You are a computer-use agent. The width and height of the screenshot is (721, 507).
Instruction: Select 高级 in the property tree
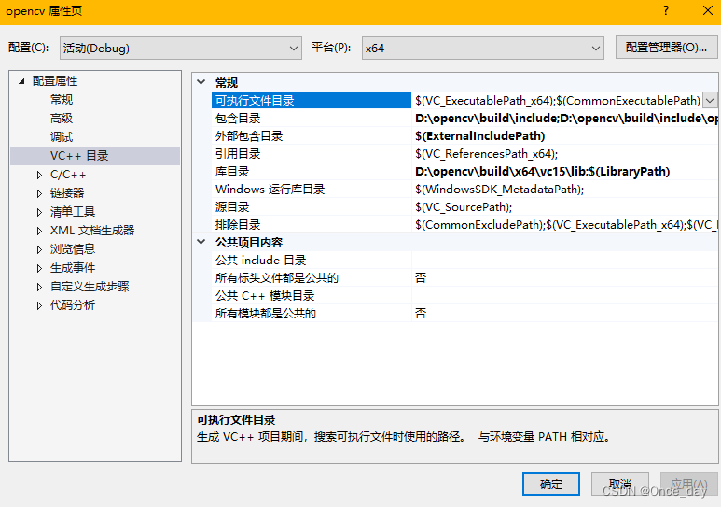[62, 119]
